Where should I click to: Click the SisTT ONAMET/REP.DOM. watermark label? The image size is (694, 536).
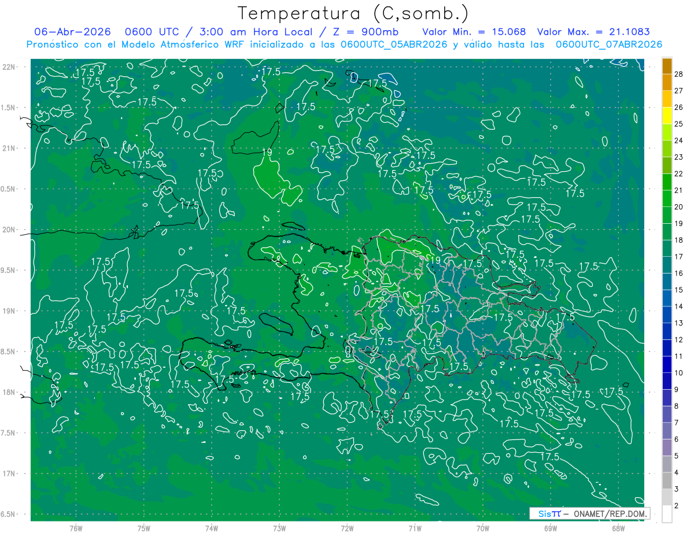pos(589,513)
